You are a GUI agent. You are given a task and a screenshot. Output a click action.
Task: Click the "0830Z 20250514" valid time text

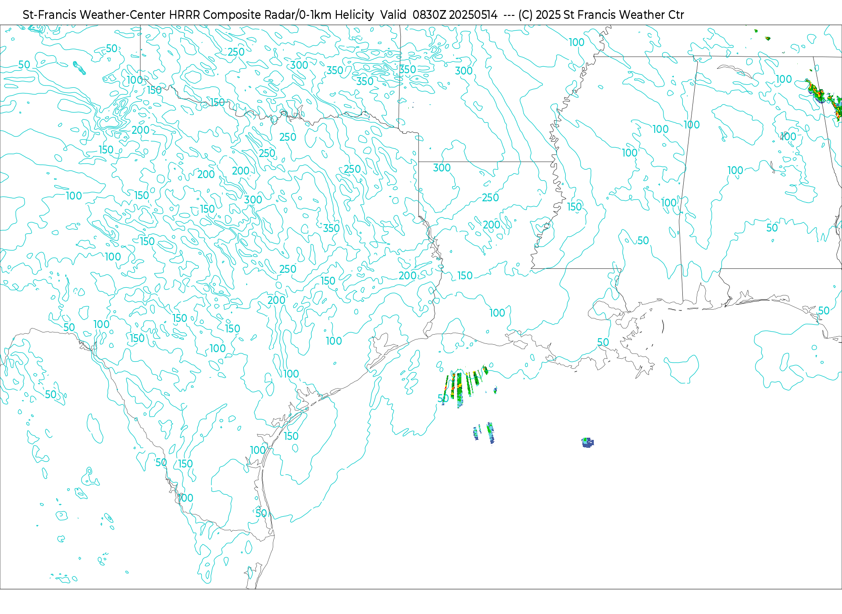(455, 15)
